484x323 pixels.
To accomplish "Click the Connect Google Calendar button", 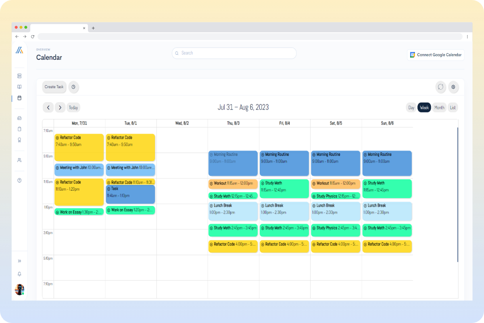I will 436,55.
